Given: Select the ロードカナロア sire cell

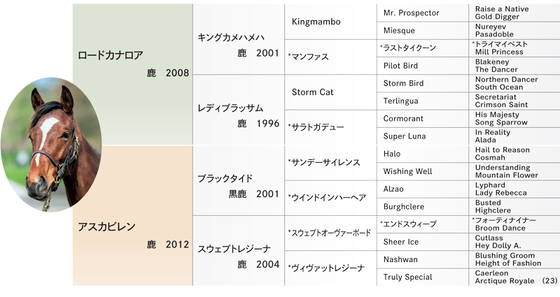Looking at the screenshot, I should click(x=132, y=75).
